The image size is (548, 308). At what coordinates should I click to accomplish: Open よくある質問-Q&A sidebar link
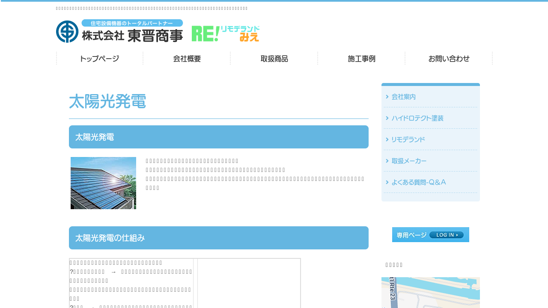(419, 183)
